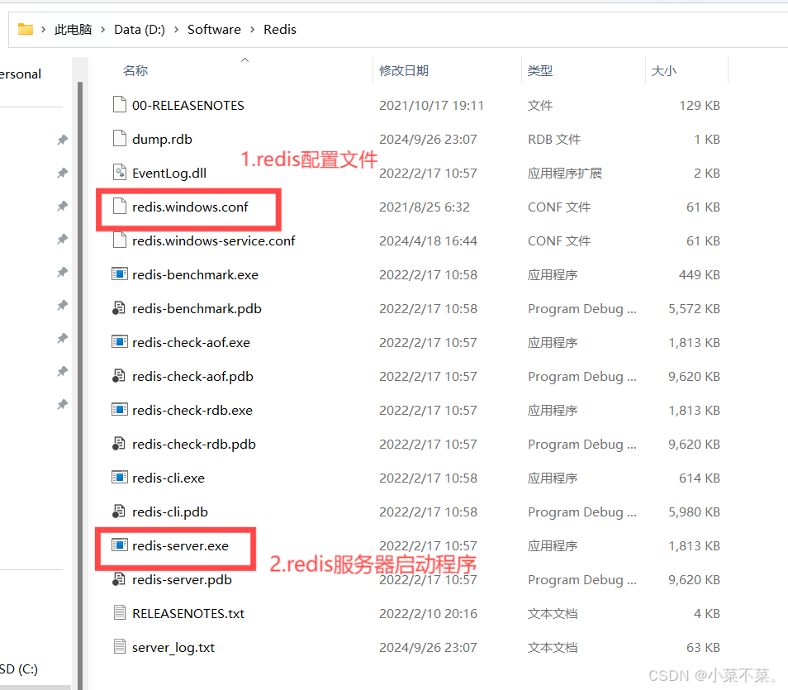Click the redis-cli.exe application icon

click(x=120, y=477)
